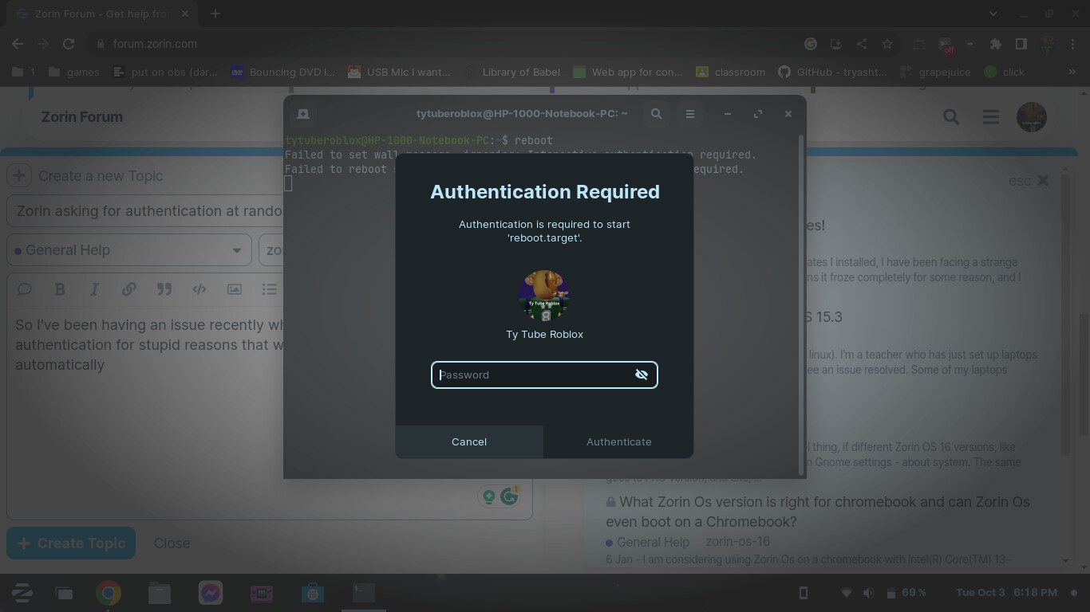Share this page icon
This screenshot has width=1090, height=612.
click(x=861, y=44)
